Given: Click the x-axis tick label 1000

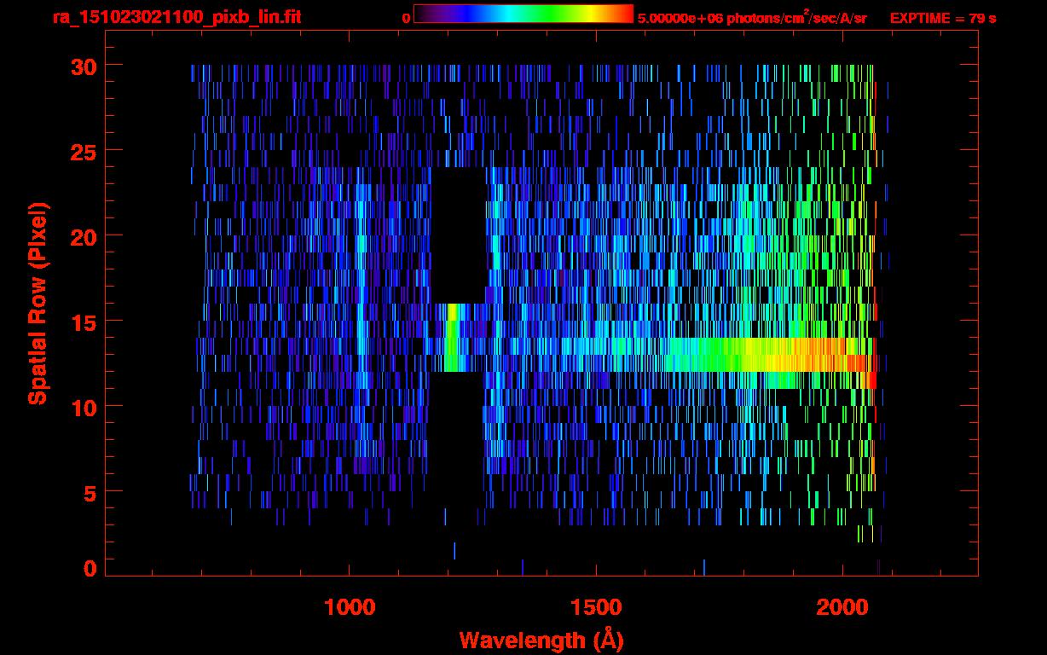Looking at the screenshot, I should tap(350, 607).
